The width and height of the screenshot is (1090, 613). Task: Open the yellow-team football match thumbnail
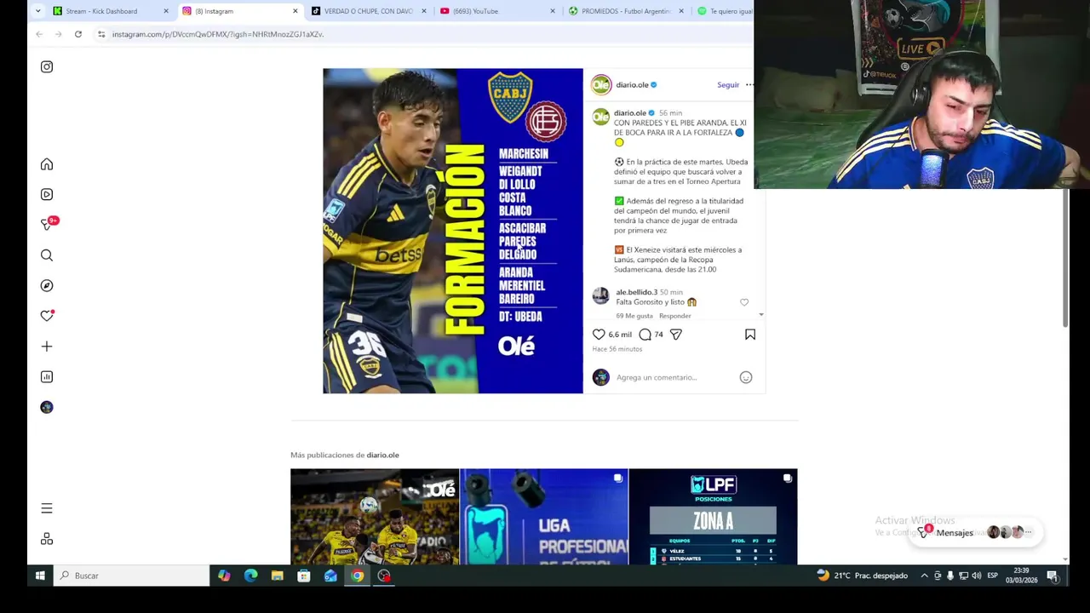375,517
